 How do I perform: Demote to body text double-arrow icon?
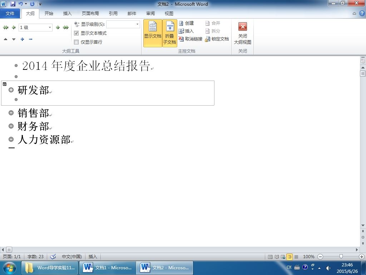(66, 28)
